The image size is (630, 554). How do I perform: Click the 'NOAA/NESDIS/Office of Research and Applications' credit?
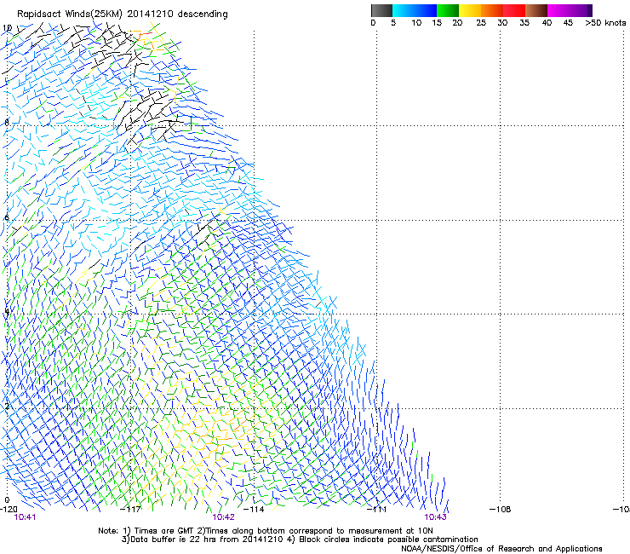coord(501,549)
